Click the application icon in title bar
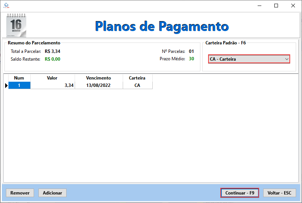This screenshot has width=302, height=203. pyautogui.click(x=6, y=6)
